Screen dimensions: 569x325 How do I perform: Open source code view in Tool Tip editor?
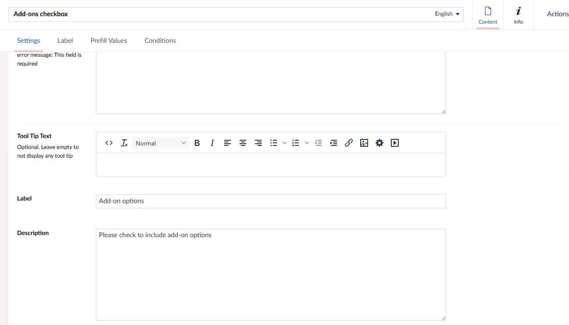coord(109,143)
